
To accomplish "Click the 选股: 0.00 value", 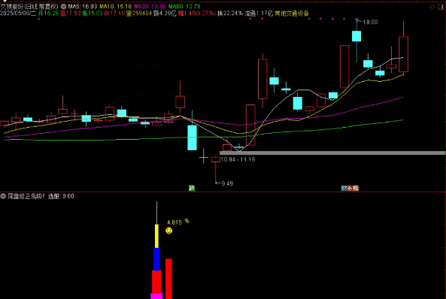I will click(61, 196).
